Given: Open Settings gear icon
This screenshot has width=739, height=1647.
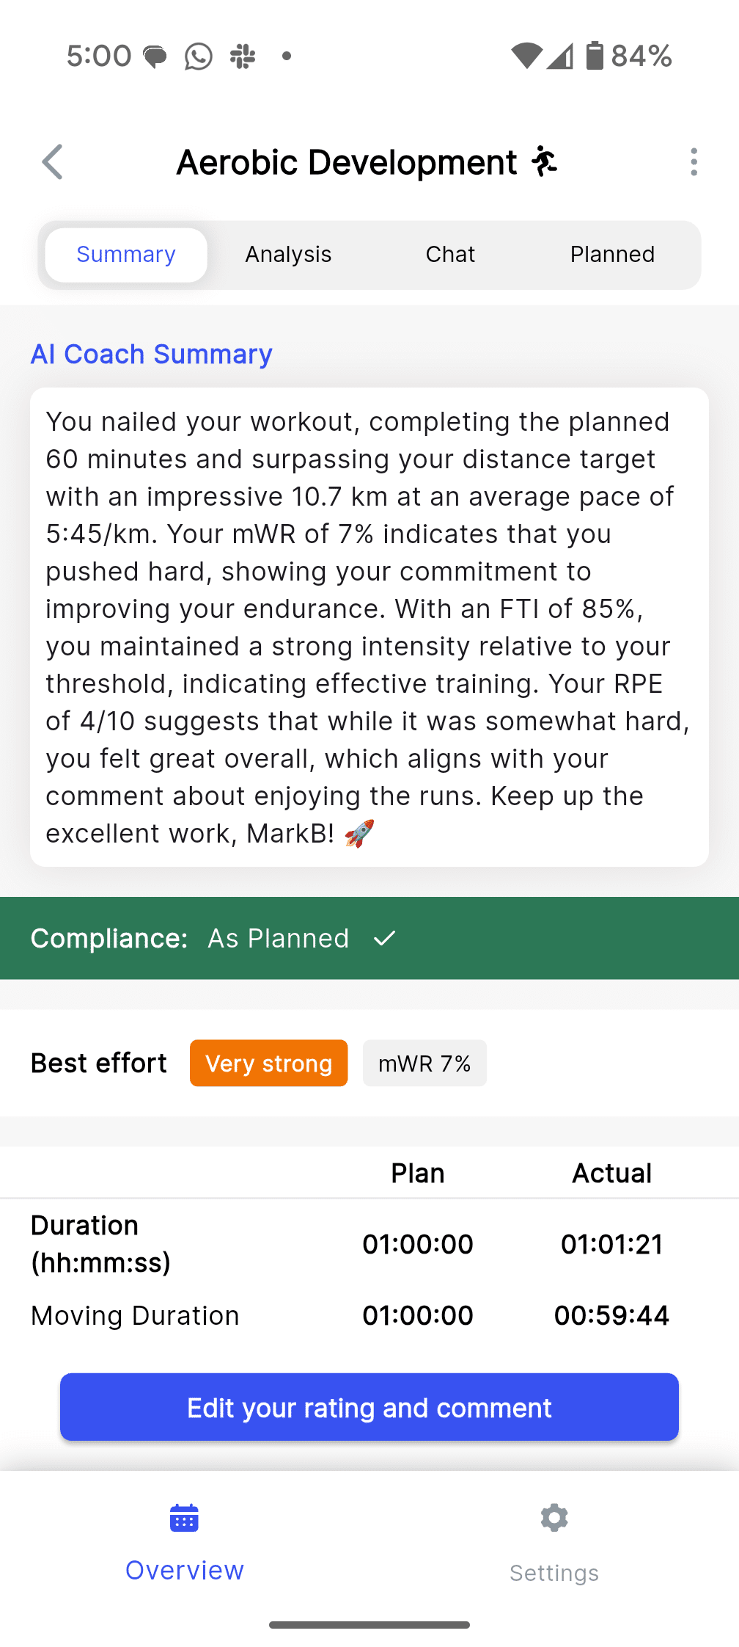Looking at the screenshot, I should point(554,1518).
